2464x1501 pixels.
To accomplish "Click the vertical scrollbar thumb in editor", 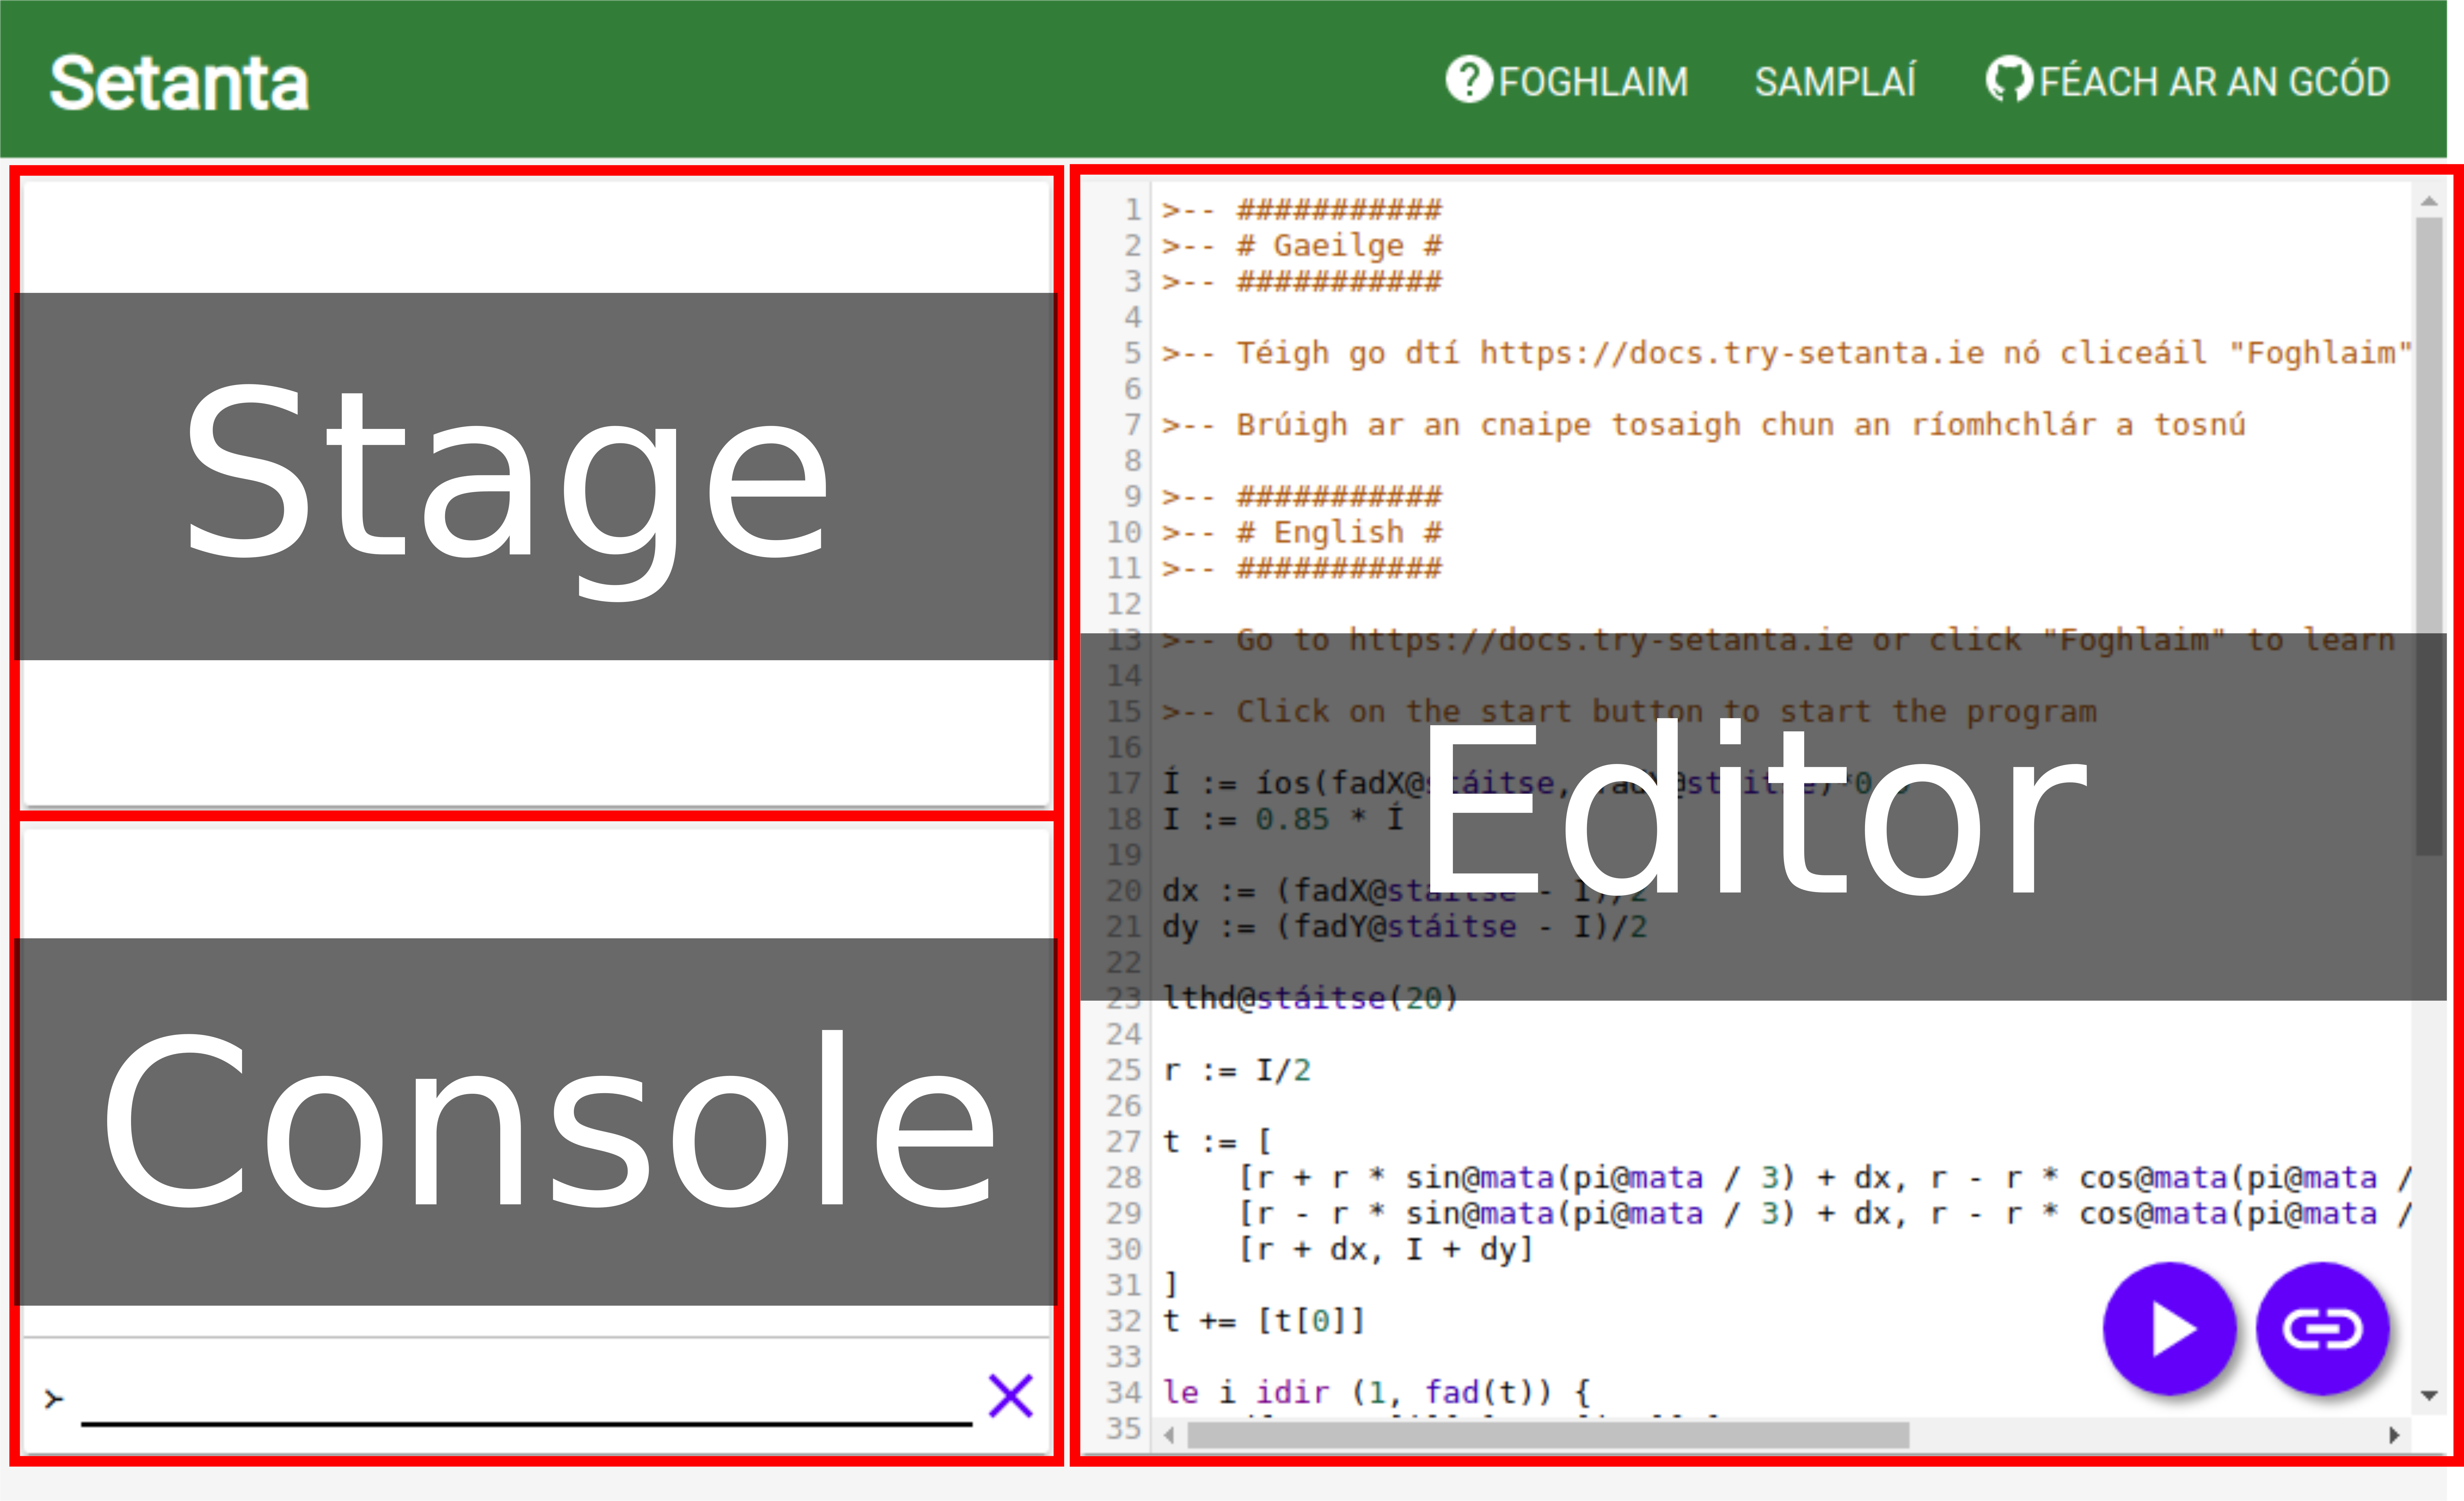I will [2429, 536].
